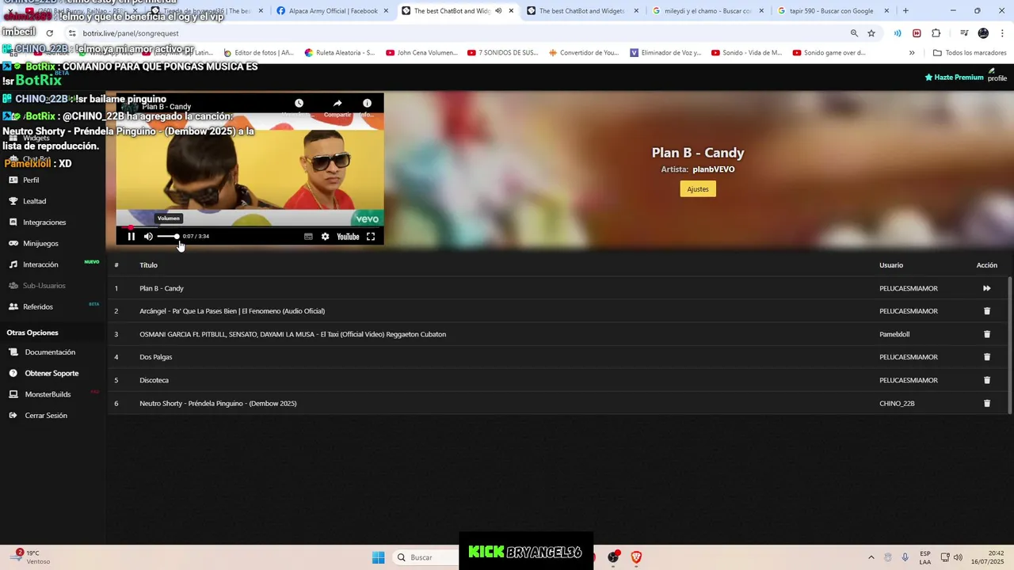Adjust the video volume slider
This screenshot has height=570, width=1014.
(167, 237)
